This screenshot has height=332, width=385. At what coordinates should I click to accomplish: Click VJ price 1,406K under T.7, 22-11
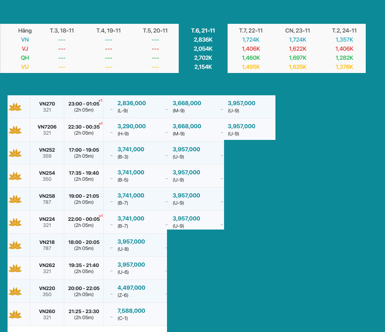tap(251, 49)
